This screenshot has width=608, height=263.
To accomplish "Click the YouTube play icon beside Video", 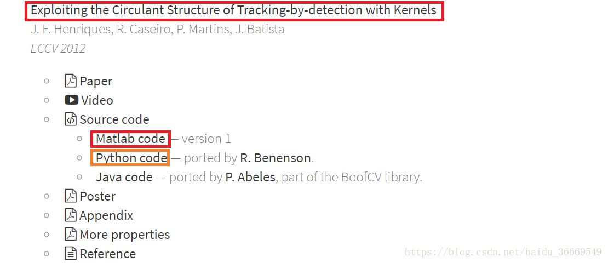I will 71,100.
